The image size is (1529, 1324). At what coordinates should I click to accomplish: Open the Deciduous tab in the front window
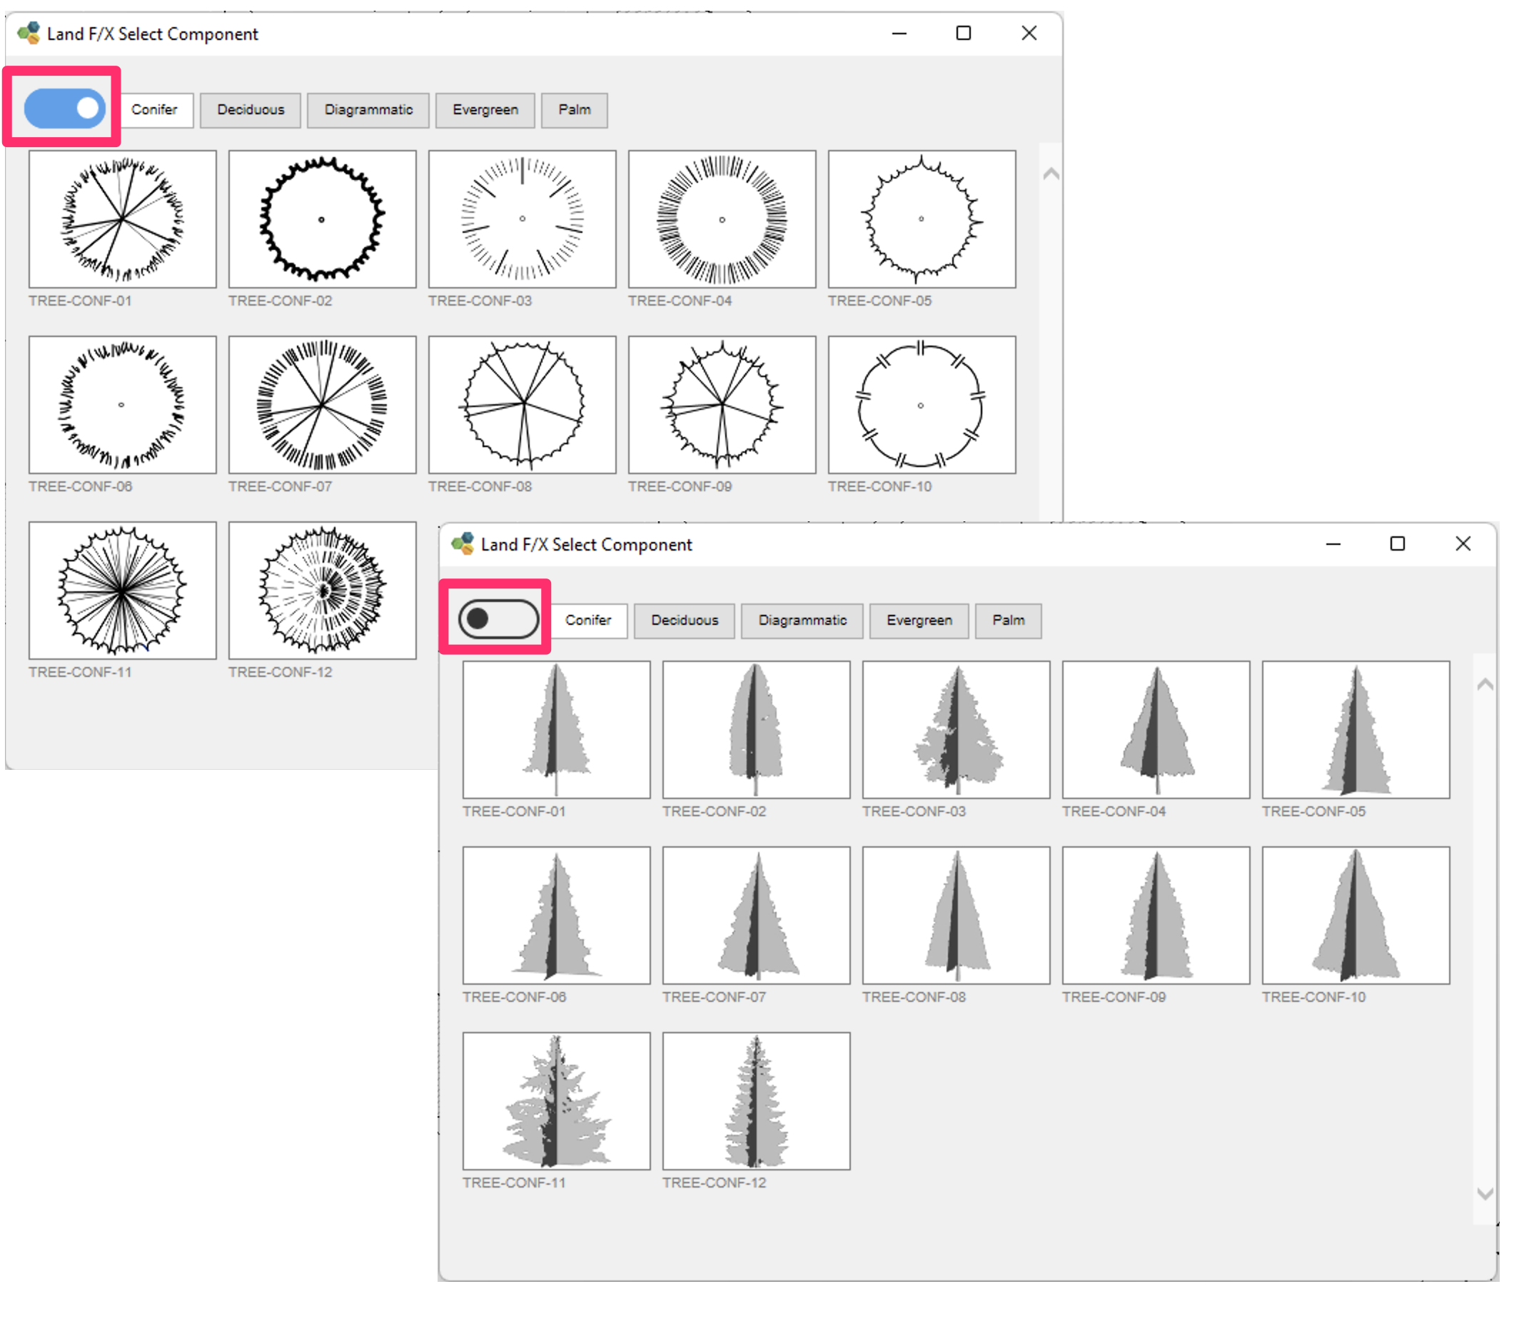(685, 621)
